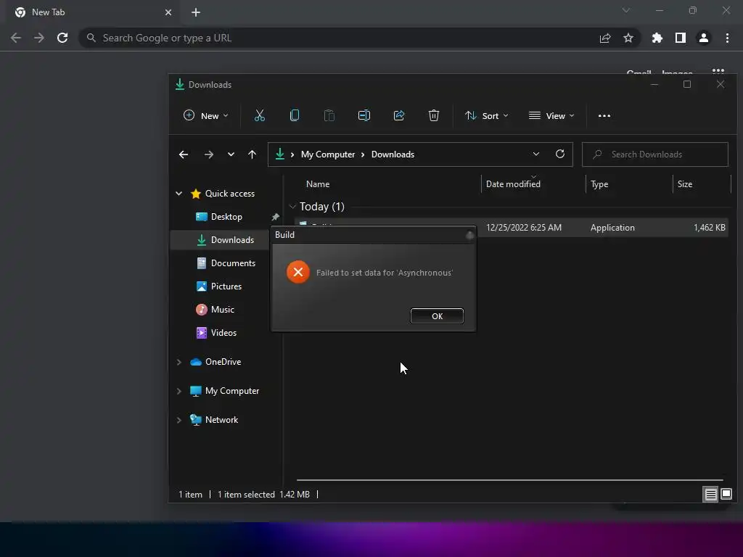Viewport: 743px width, 557px height.
Task: Click Chrome forward arrow button
Action: [x=39, y=38]
